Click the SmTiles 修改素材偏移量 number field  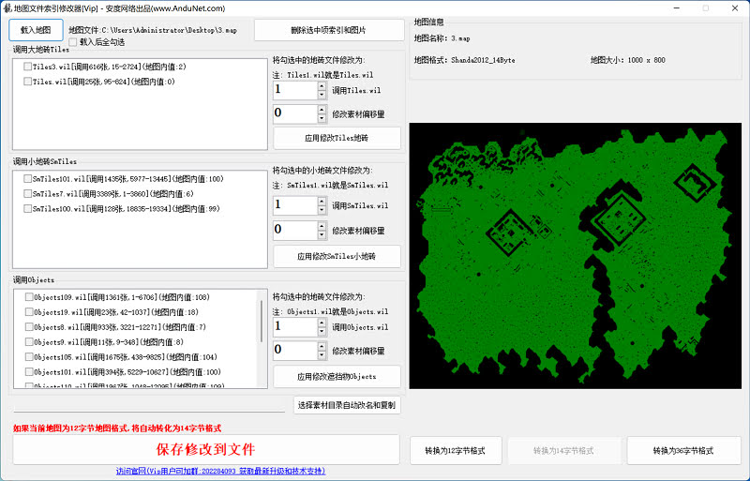(295, 231)
